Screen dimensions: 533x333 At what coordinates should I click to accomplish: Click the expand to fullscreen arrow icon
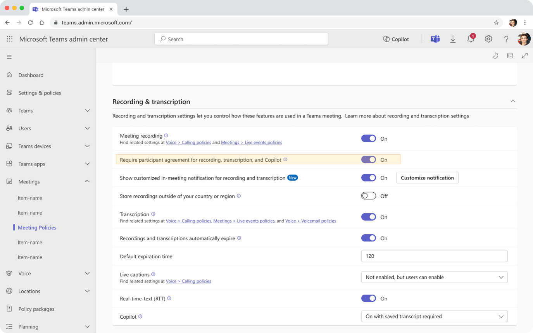point(525,56)
